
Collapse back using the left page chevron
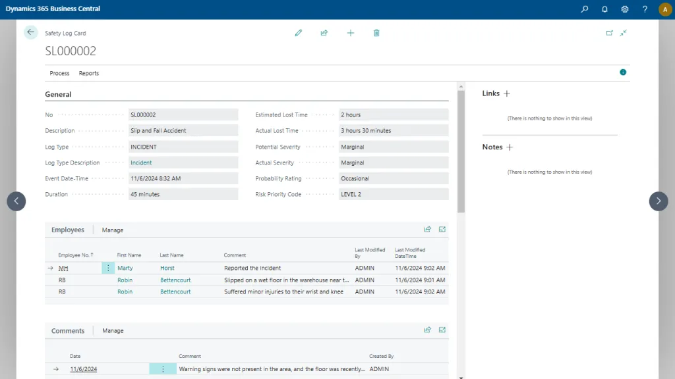click(x=16, y=201)
